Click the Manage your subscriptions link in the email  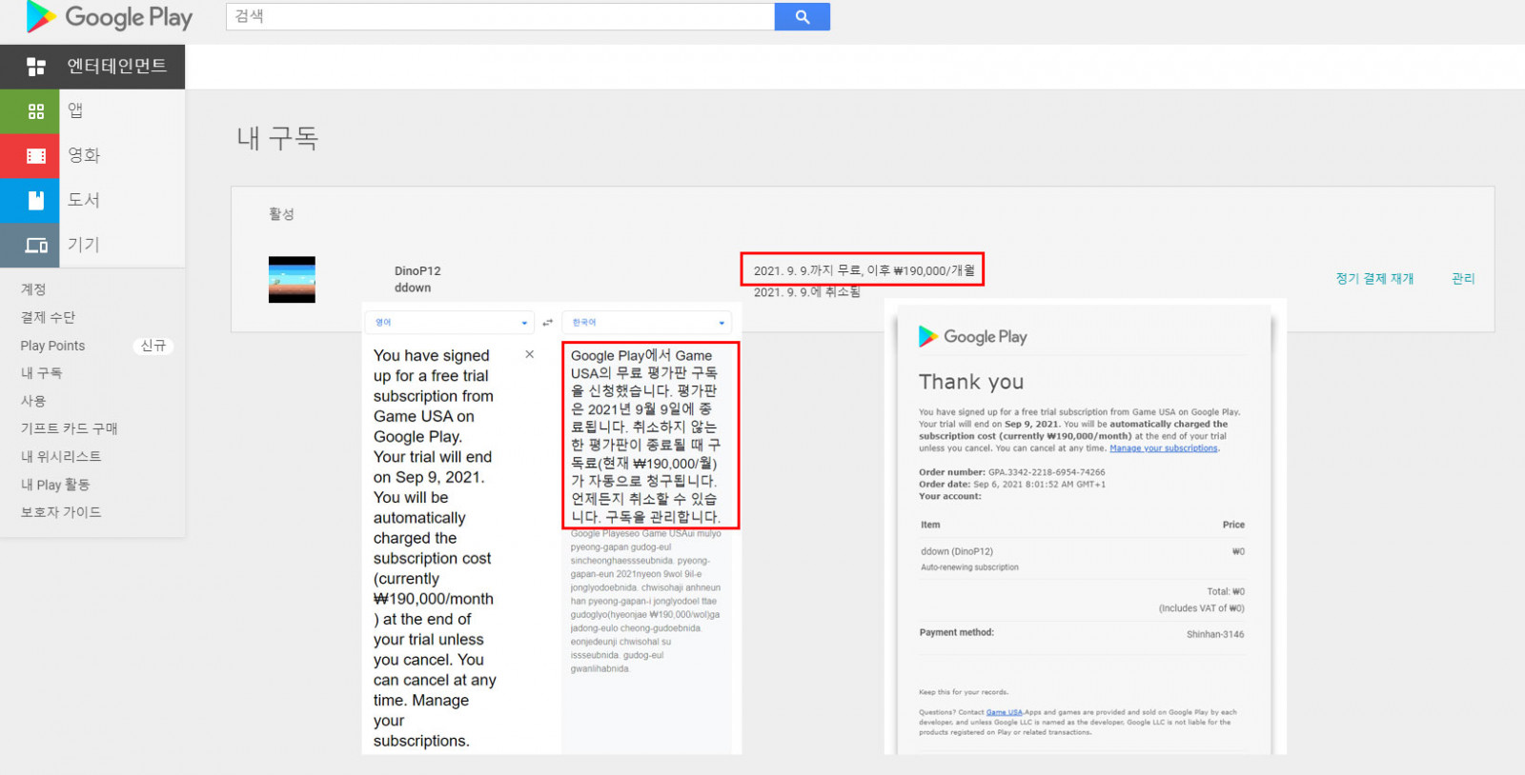click(x=1163, y=448)
